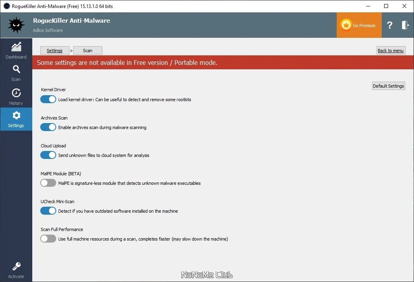Click the Settings breadcrumb button

click(55, 51)
